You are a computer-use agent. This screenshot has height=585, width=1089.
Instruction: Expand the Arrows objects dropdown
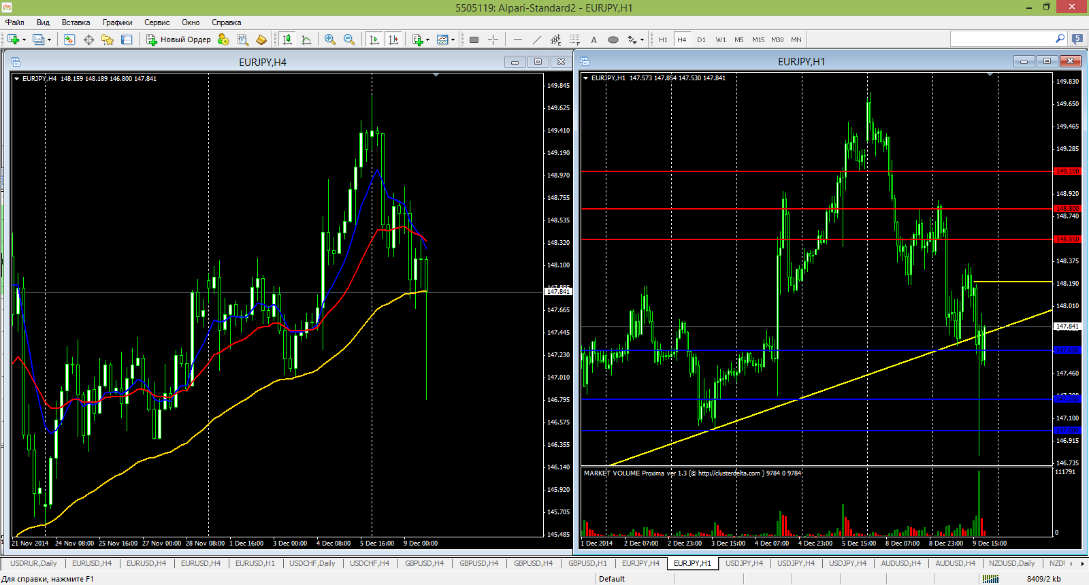click(x=642, y=39)
